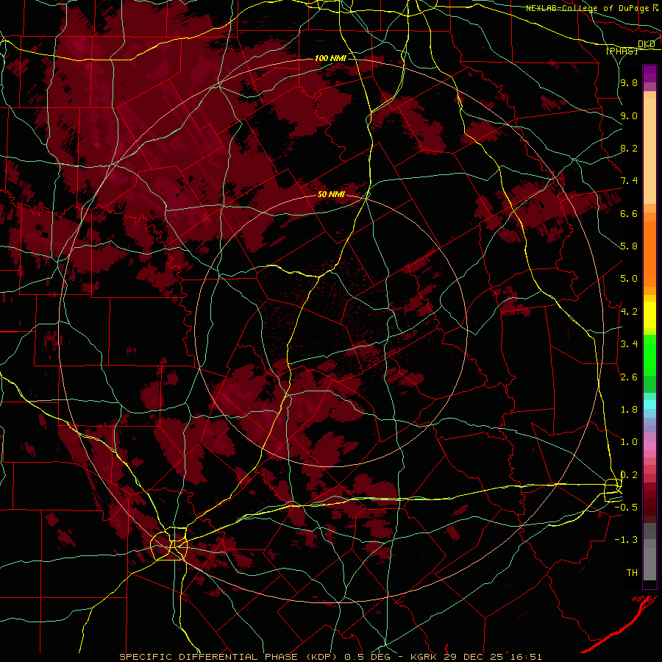Click the -0.5 value on the scale

(626, 508)
